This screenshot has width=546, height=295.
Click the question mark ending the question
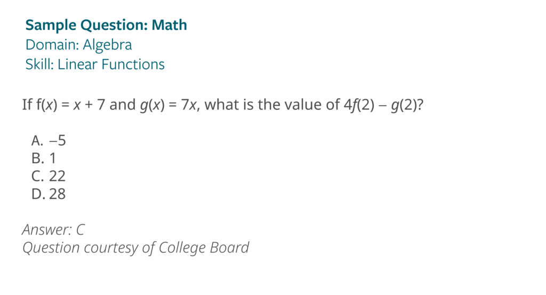coord(420,104)
